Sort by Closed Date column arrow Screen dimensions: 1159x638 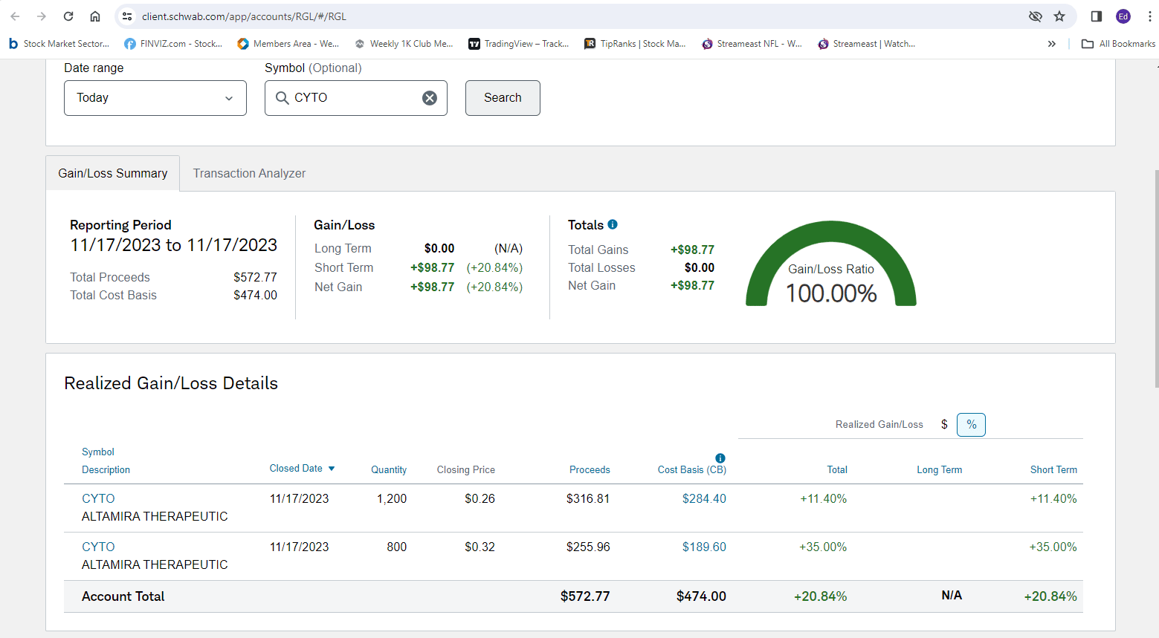(332, 469)
